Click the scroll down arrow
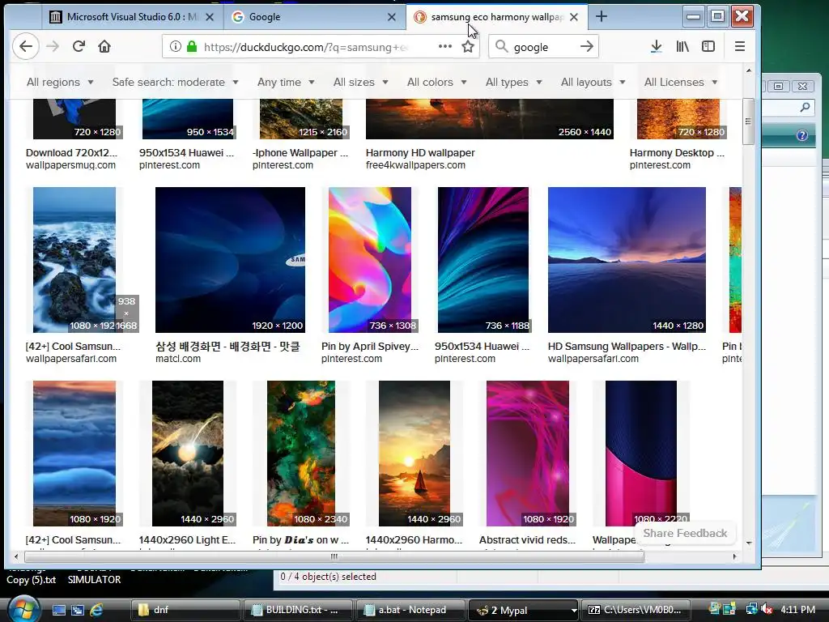829x622 pixels. point(749,543)
